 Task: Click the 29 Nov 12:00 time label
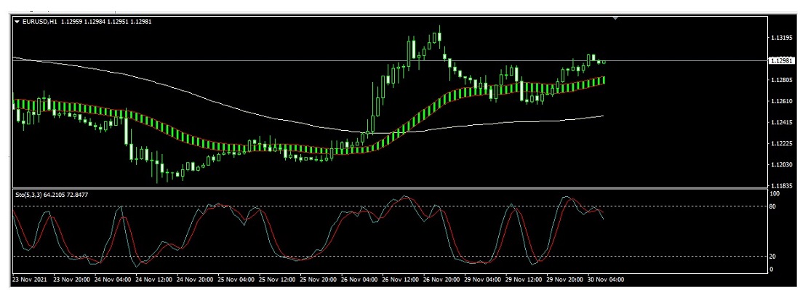pos(522,280)
